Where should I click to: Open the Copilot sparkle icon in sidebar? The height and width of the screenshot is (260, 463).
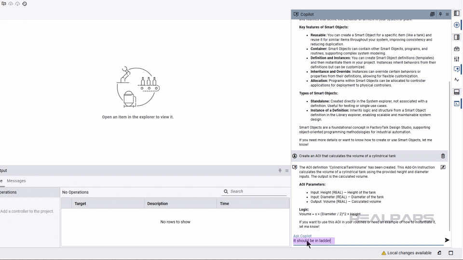[x=457, y=69]
